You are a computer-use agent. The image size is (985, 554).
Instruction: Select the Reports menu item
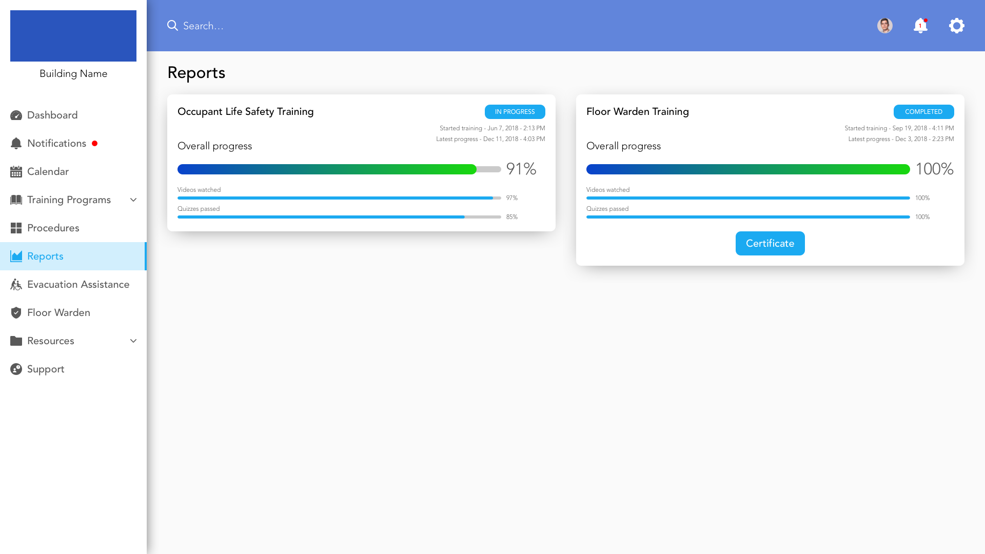[45, 256]
